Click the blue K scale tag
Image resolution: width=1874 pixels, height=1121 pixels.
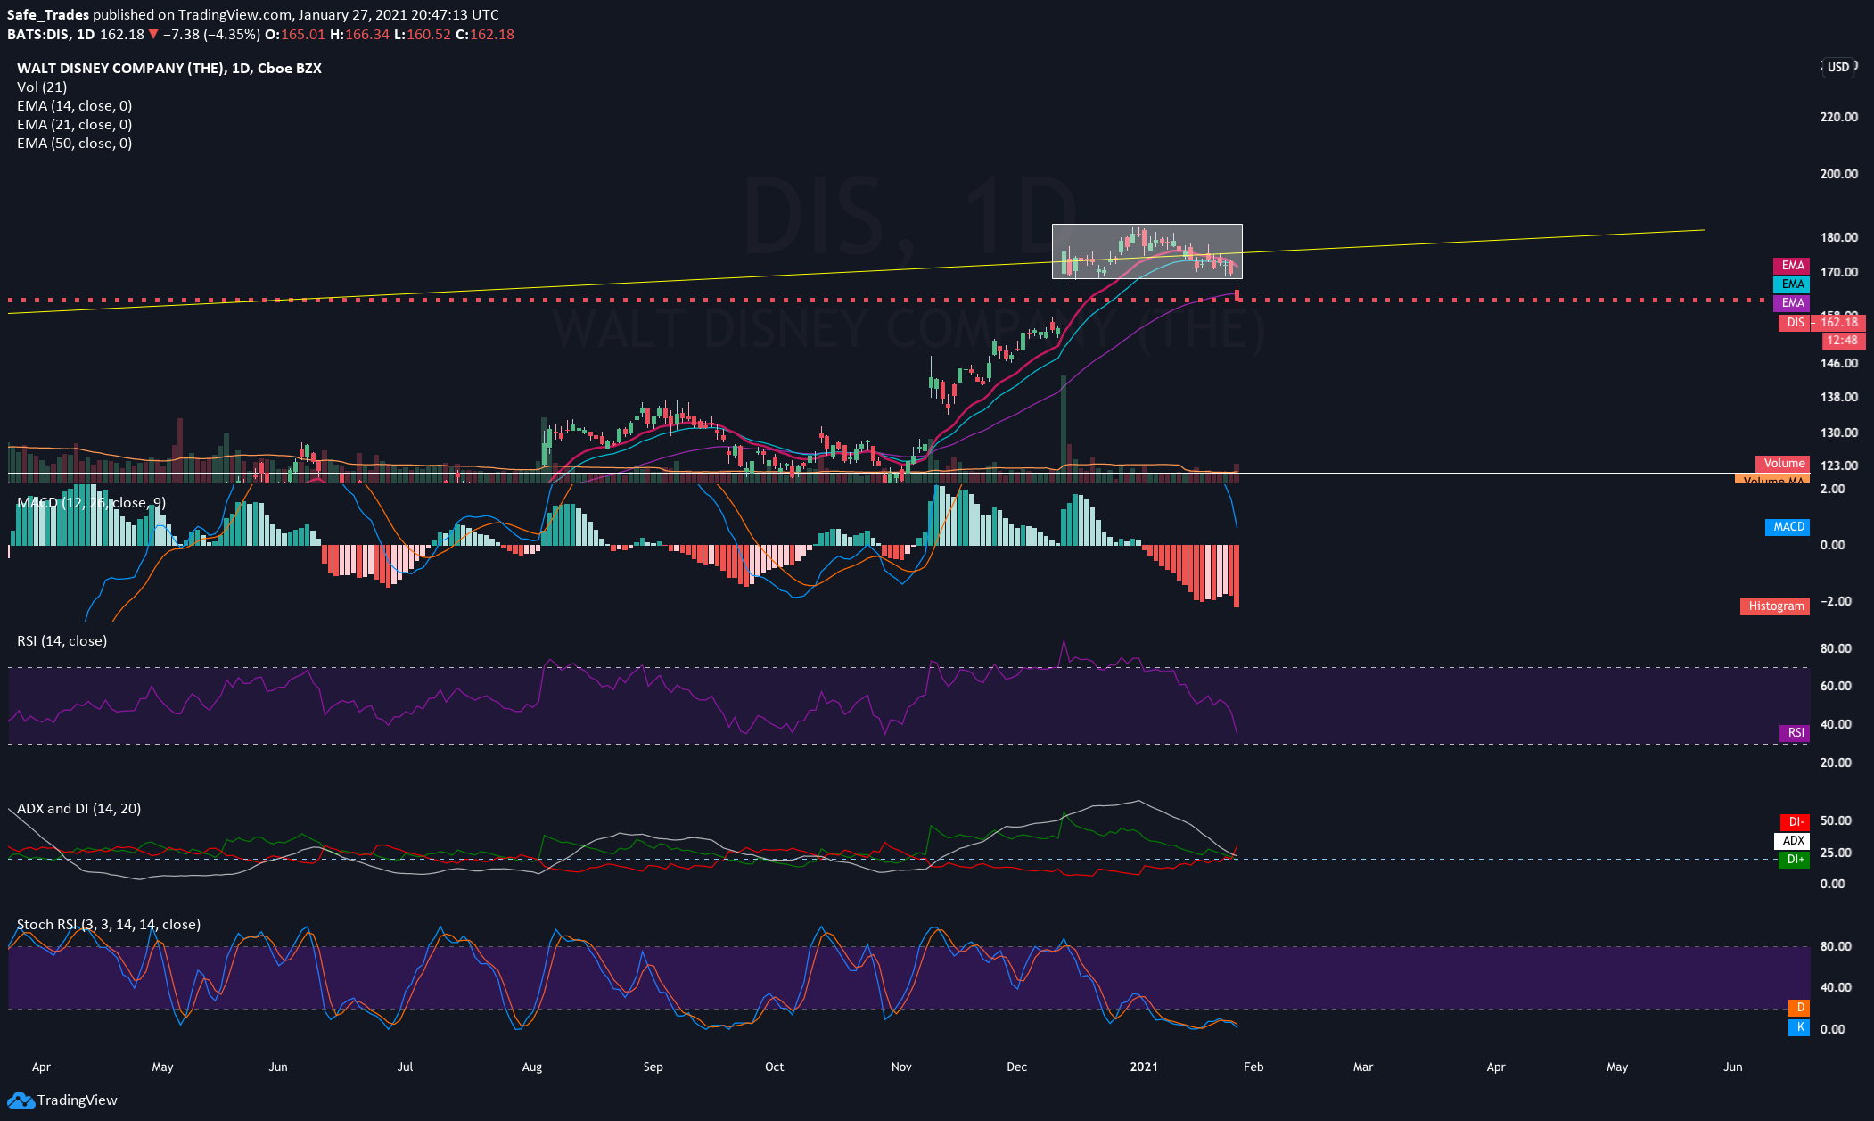[1799, 1027]
